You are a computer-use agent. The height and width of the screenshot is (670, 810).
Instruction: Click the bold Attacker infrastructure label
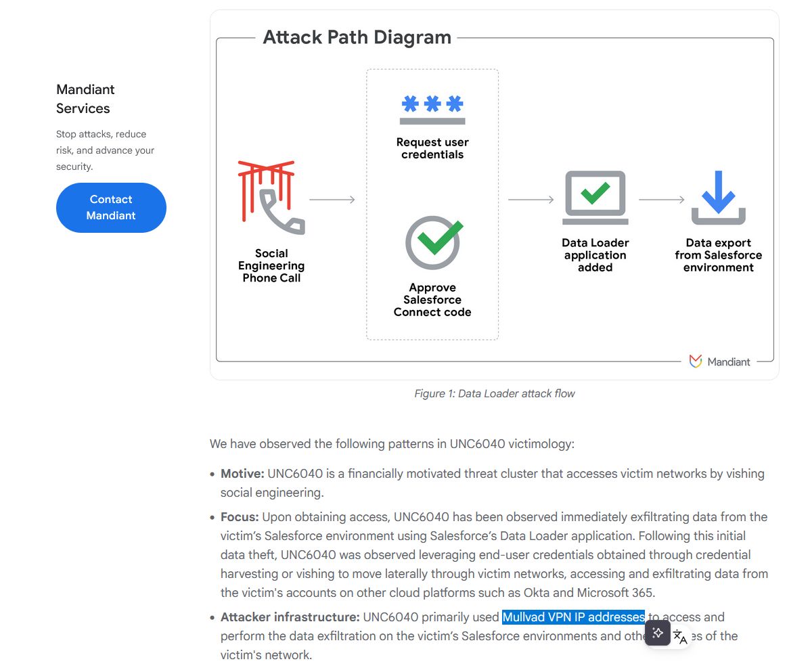[x=290, y=617]
